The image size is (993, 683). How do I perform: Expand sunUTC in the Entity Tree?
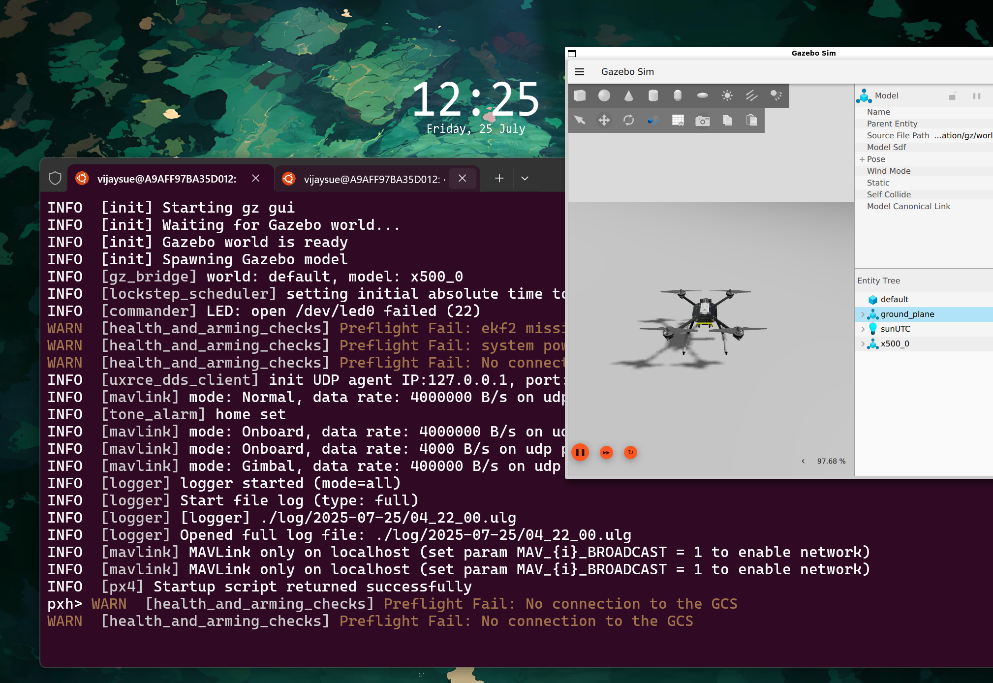864,329
